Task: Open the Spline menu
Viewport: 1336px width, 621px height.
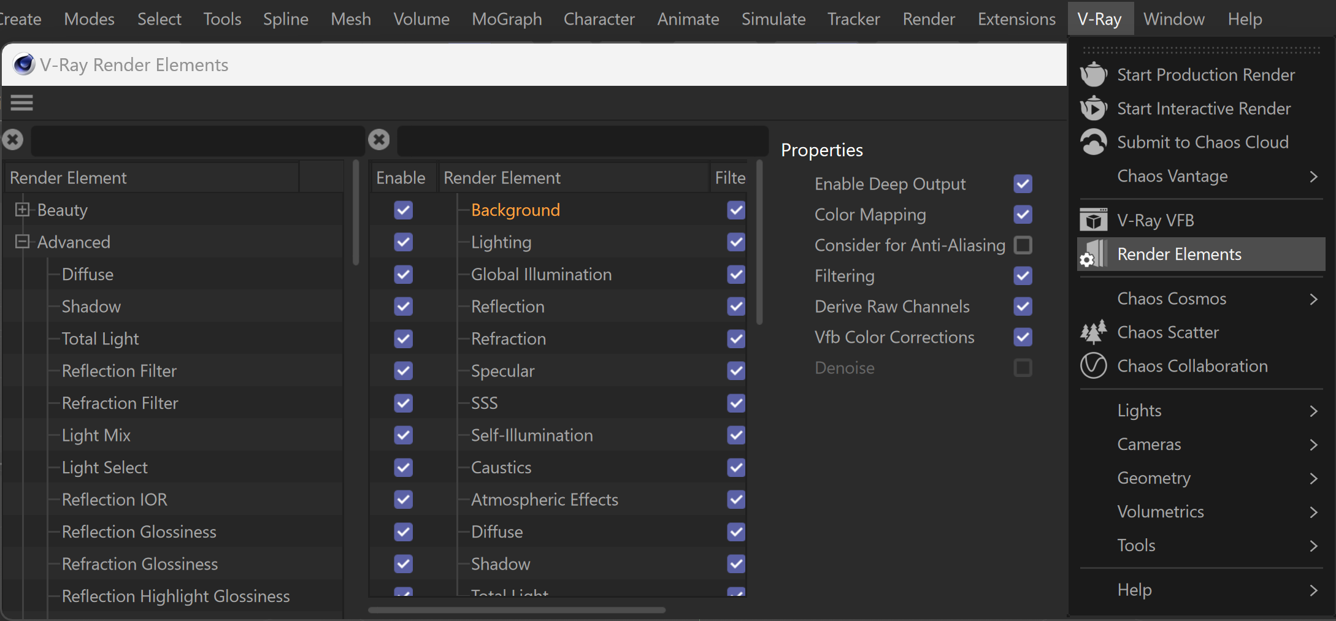Action: (286, 19)
